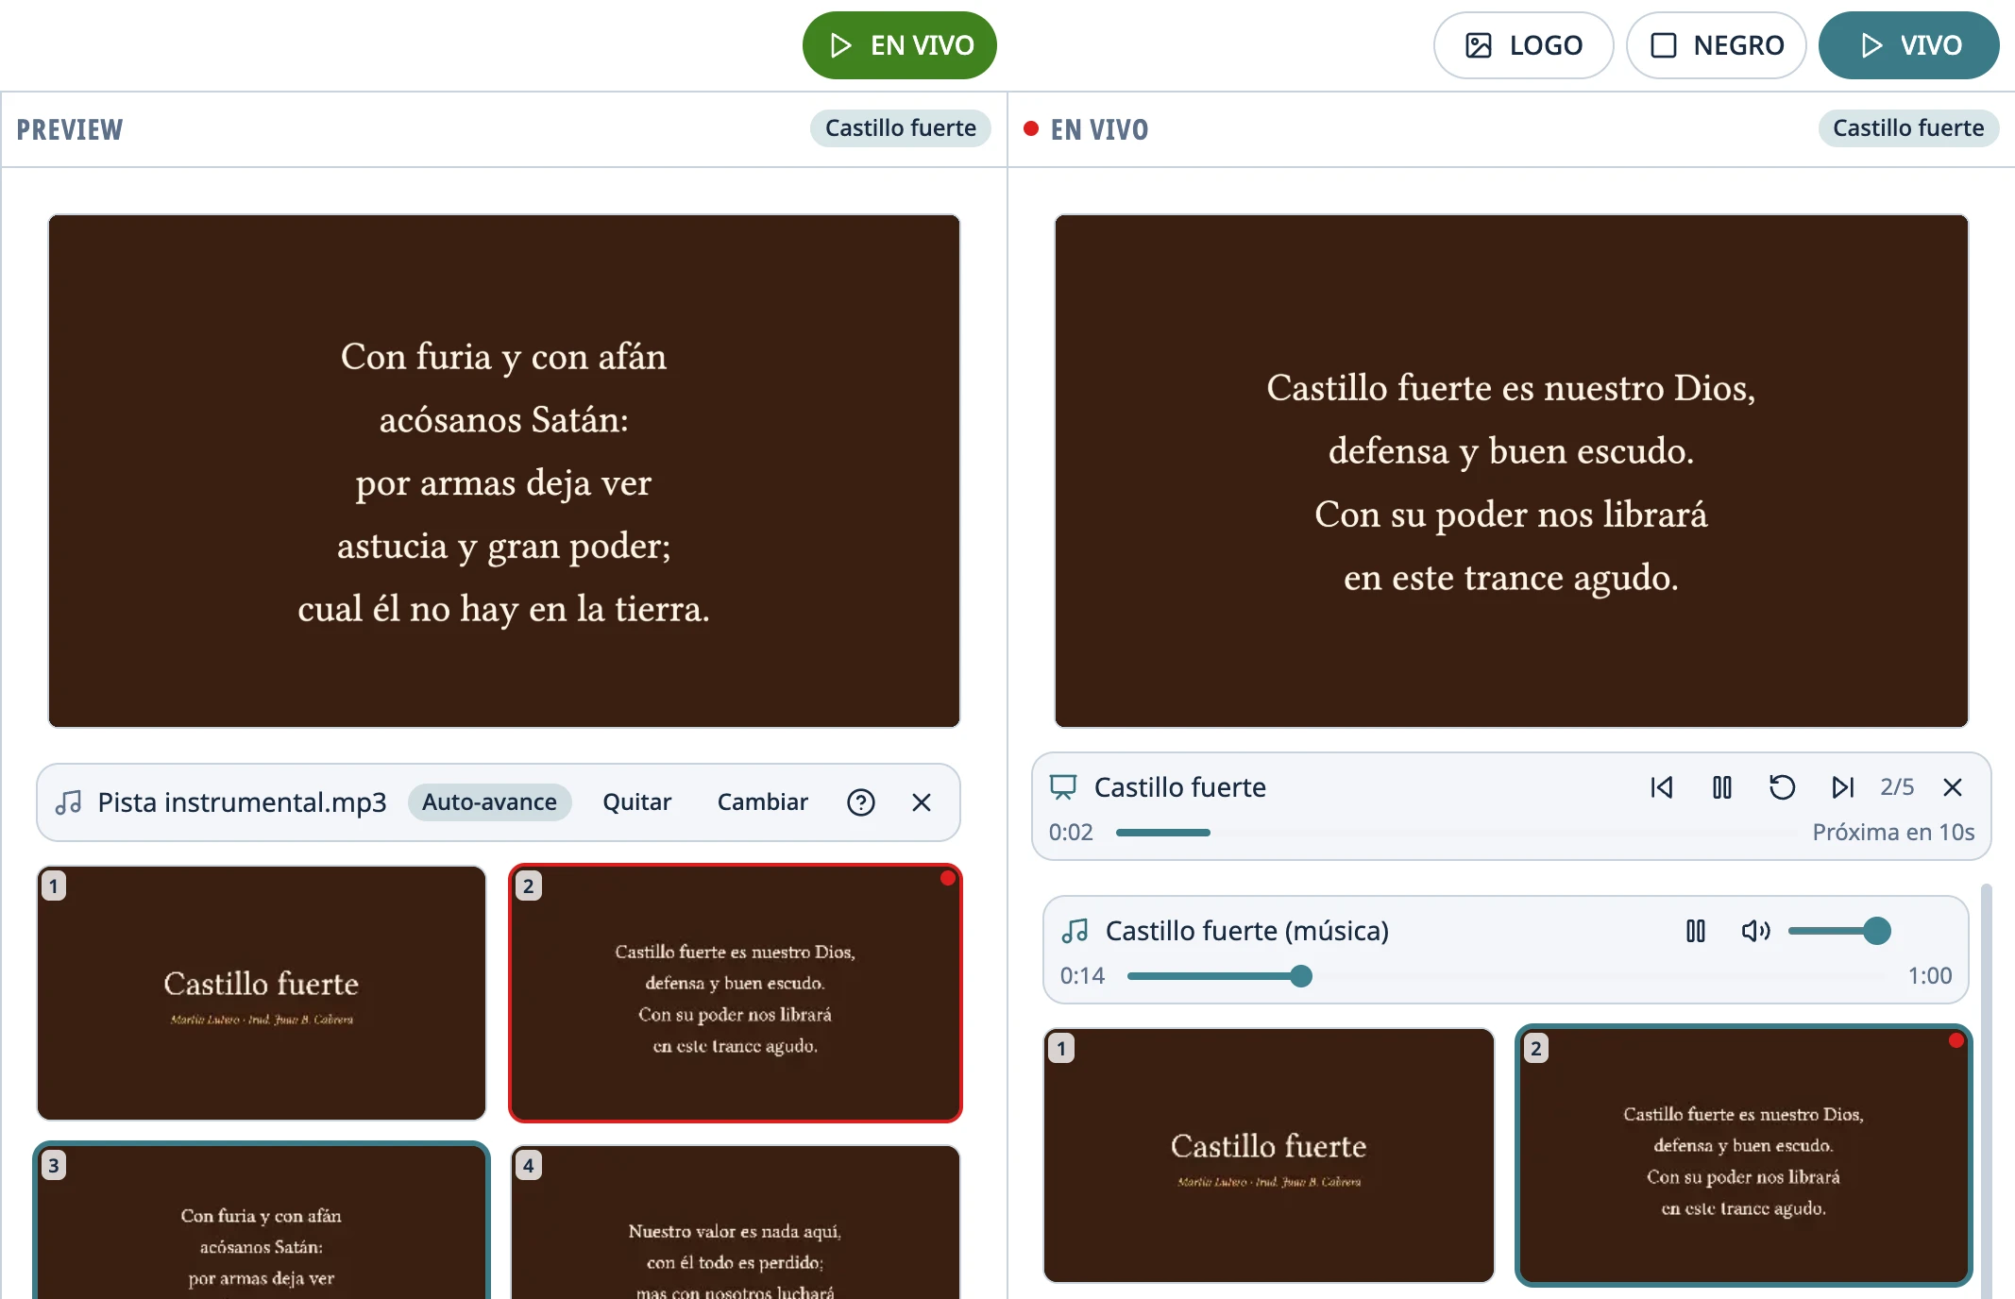
Task: Toggle the Auto-avance option
Action: (489, 802)
